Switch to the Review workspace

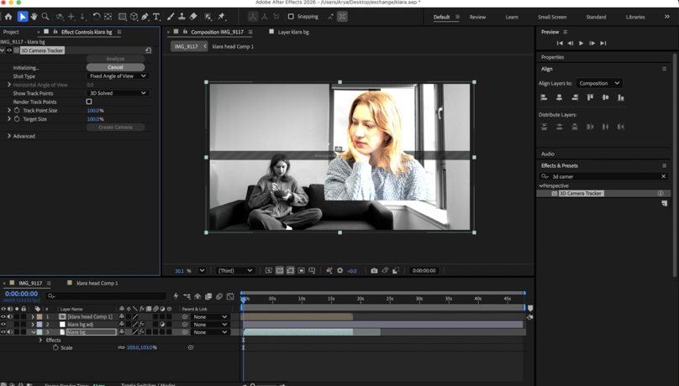tap(477, 17)
